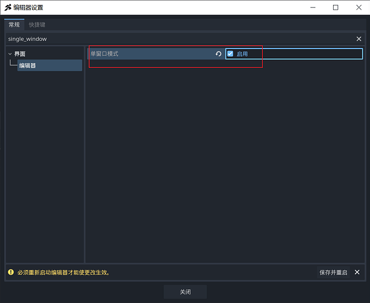Close the 编辑器设置 window via title bar
Image resolution: width=370 pixels, height=303 pixels.
pyautogui.click(x=358, y=7)
